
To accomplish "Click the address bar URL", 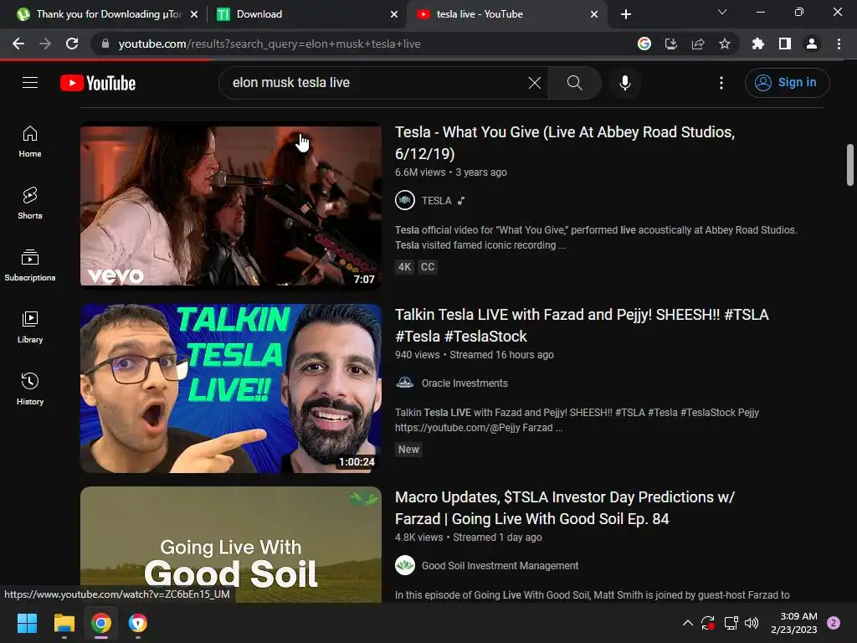I will pyautogui.click(x=269, y=44).
